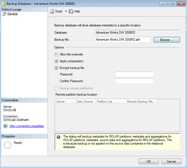Viewport: 187px width, 168px height.
Task: Click the Partition List column header
Action: click(110, 101)
